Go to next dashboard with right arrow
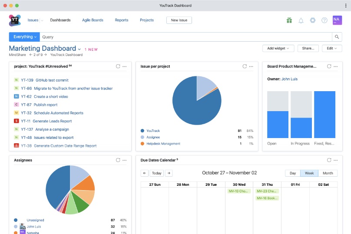The height and width of the screenshot is (234, 351). pyautogui.click(x=45, y=55)
